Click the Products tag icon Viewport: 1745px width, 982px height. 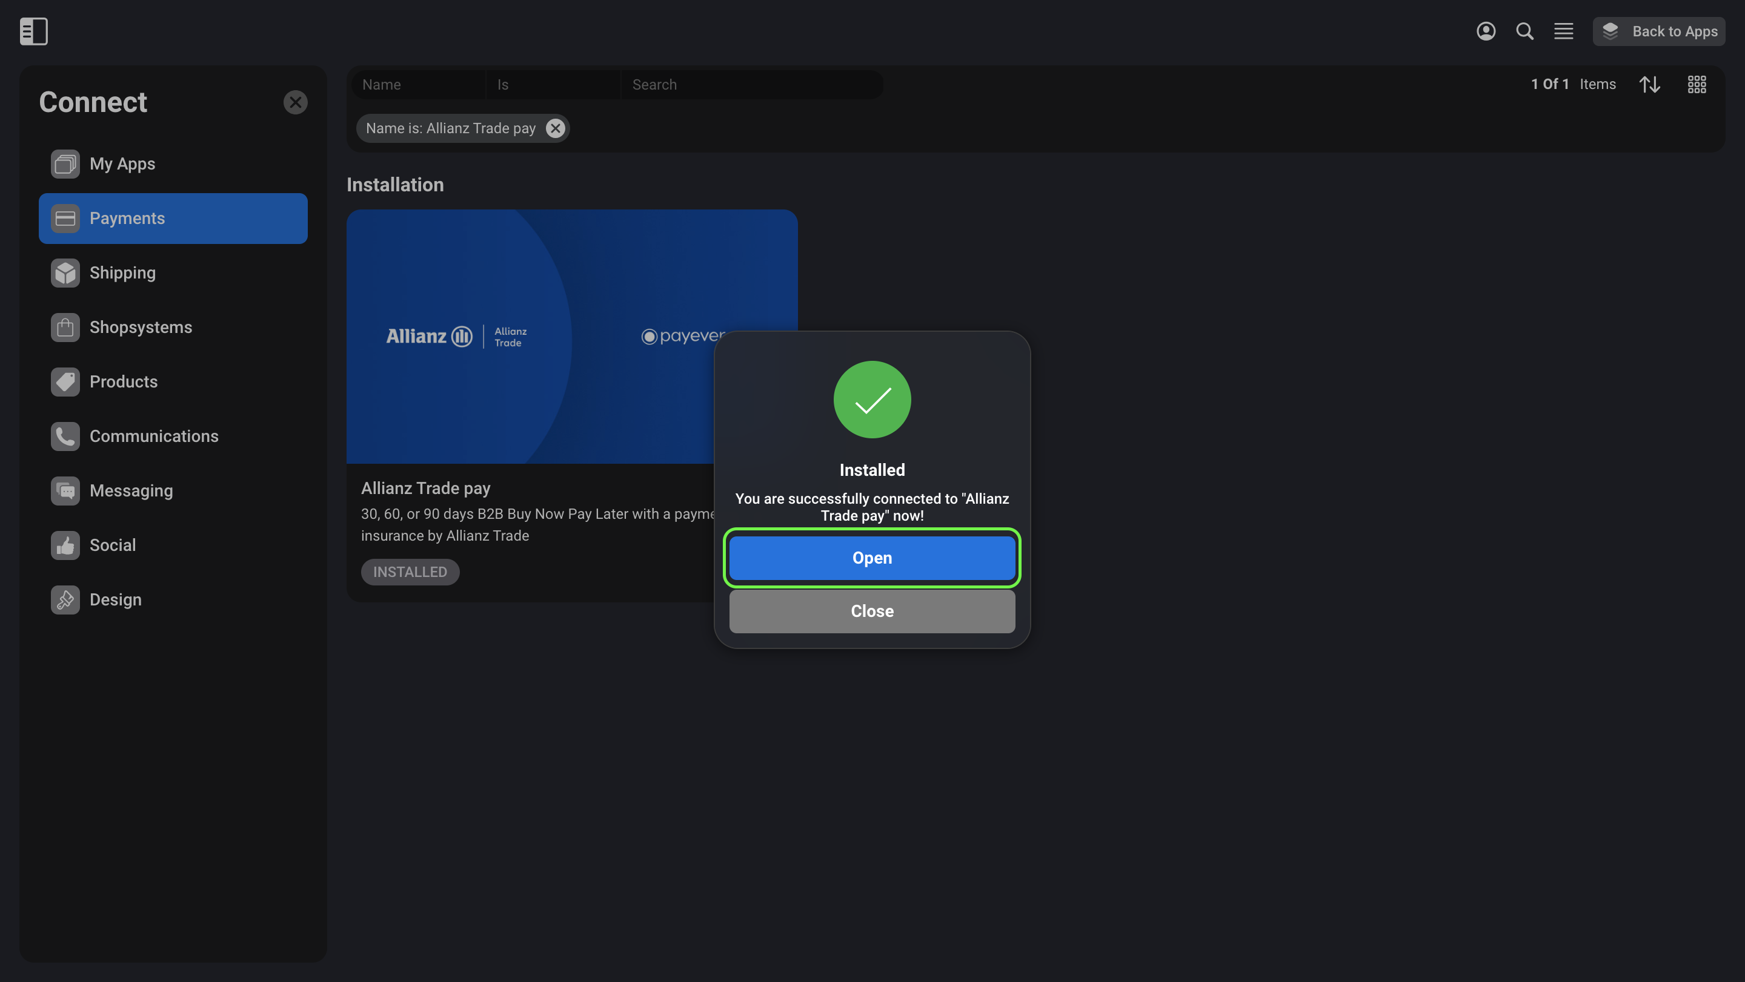pos(65,381)
